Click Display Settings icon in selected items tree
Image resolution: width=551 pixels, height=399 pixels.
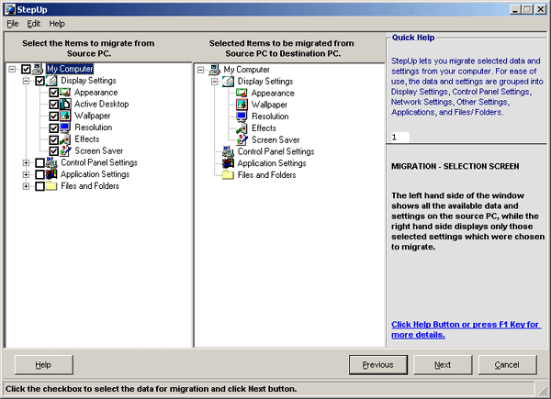click(228, 82)
